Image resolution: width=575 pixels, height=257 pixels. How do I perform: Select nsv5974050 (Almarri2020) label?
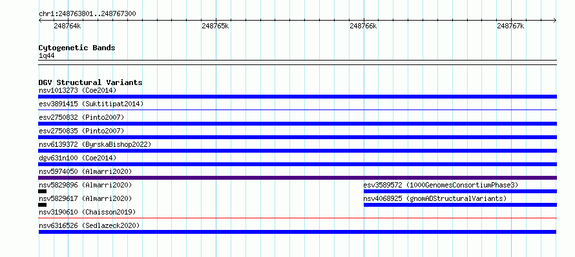85,171
